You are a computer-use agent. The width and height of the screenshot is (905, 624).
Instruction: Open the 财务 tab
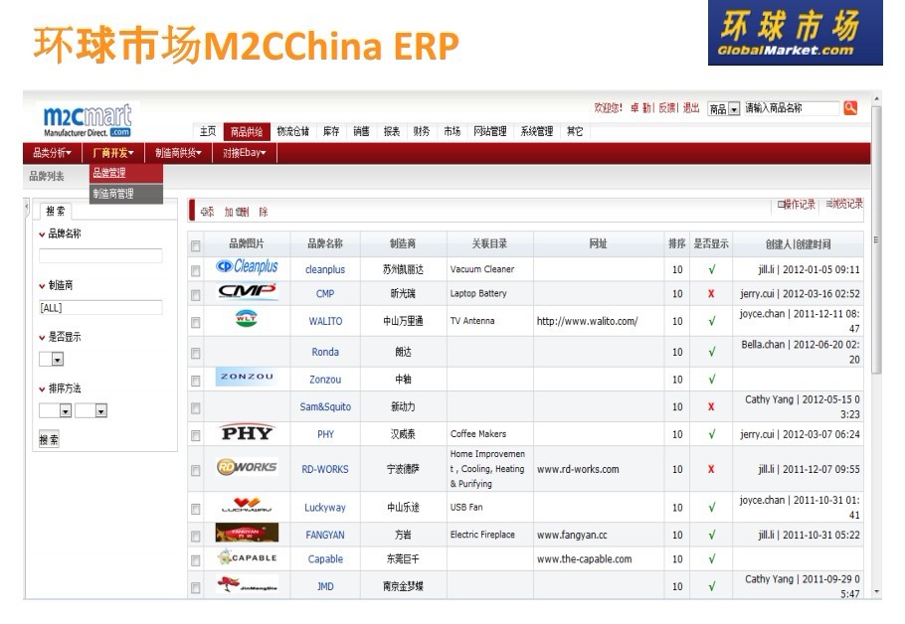point(422,131)
